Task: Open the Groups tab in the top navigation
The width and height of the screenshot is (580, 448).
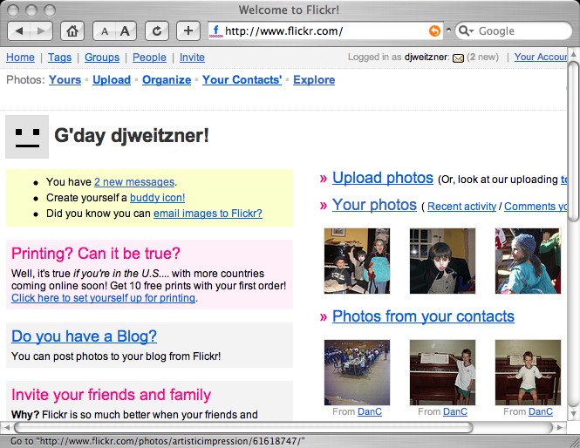Action: click(102, 58)
